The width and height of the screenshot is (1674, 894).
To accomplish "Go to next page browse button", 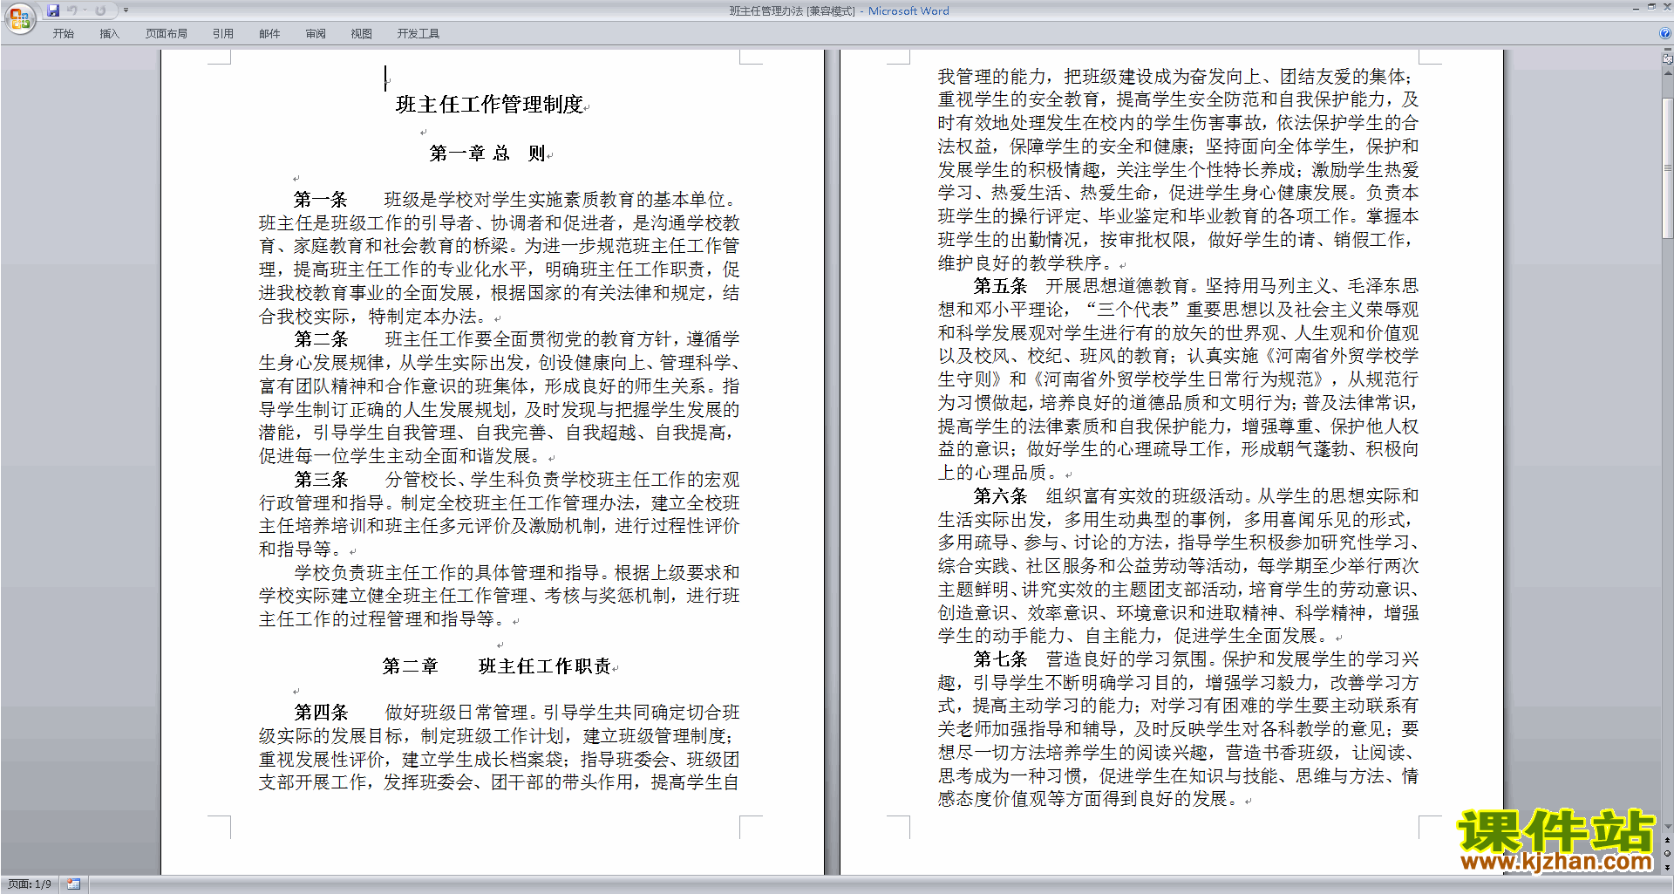I will (1668, 867).
